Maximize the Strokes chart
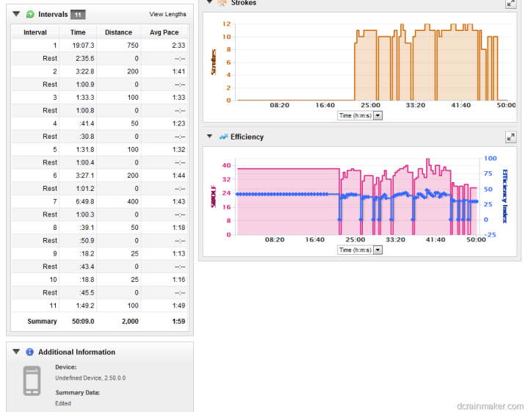The width and height of the screenshot is (528, 412). point(511,3)
